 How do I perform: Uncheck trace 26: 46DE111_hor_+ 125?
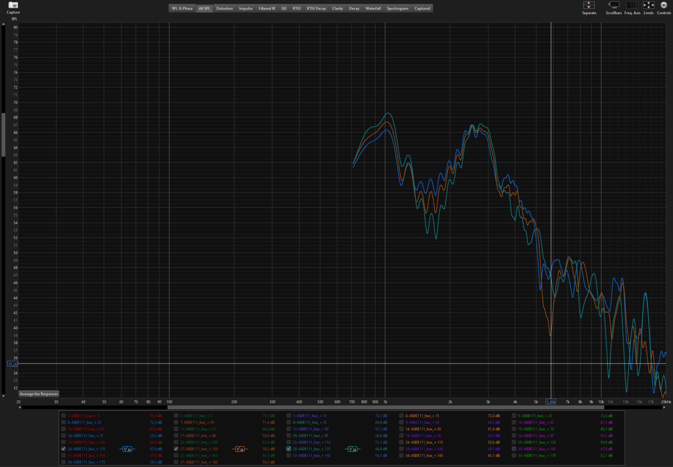pyautogui.click(x=63, y=449)
